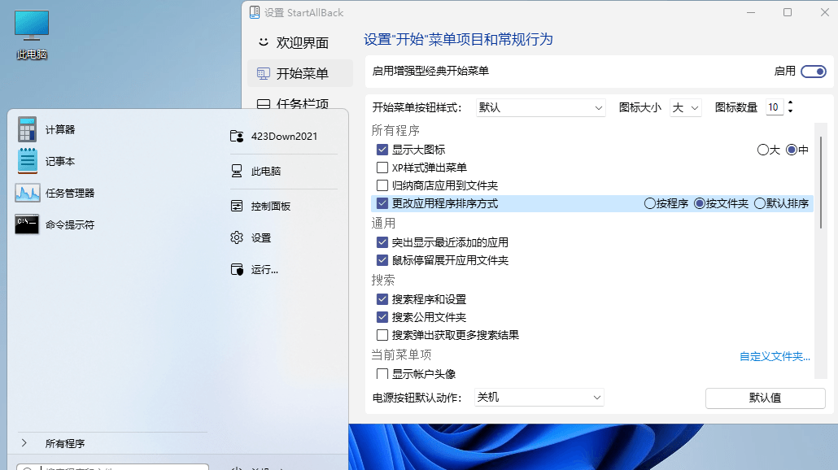Viewport: 838px width, 470px height.
Task: Decrease 图标数量 with down arrow
Action: click(791, 111)
